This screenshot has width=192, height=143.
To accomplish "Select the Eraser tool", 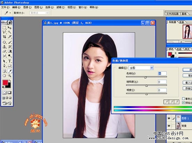I will coord(5,51).
